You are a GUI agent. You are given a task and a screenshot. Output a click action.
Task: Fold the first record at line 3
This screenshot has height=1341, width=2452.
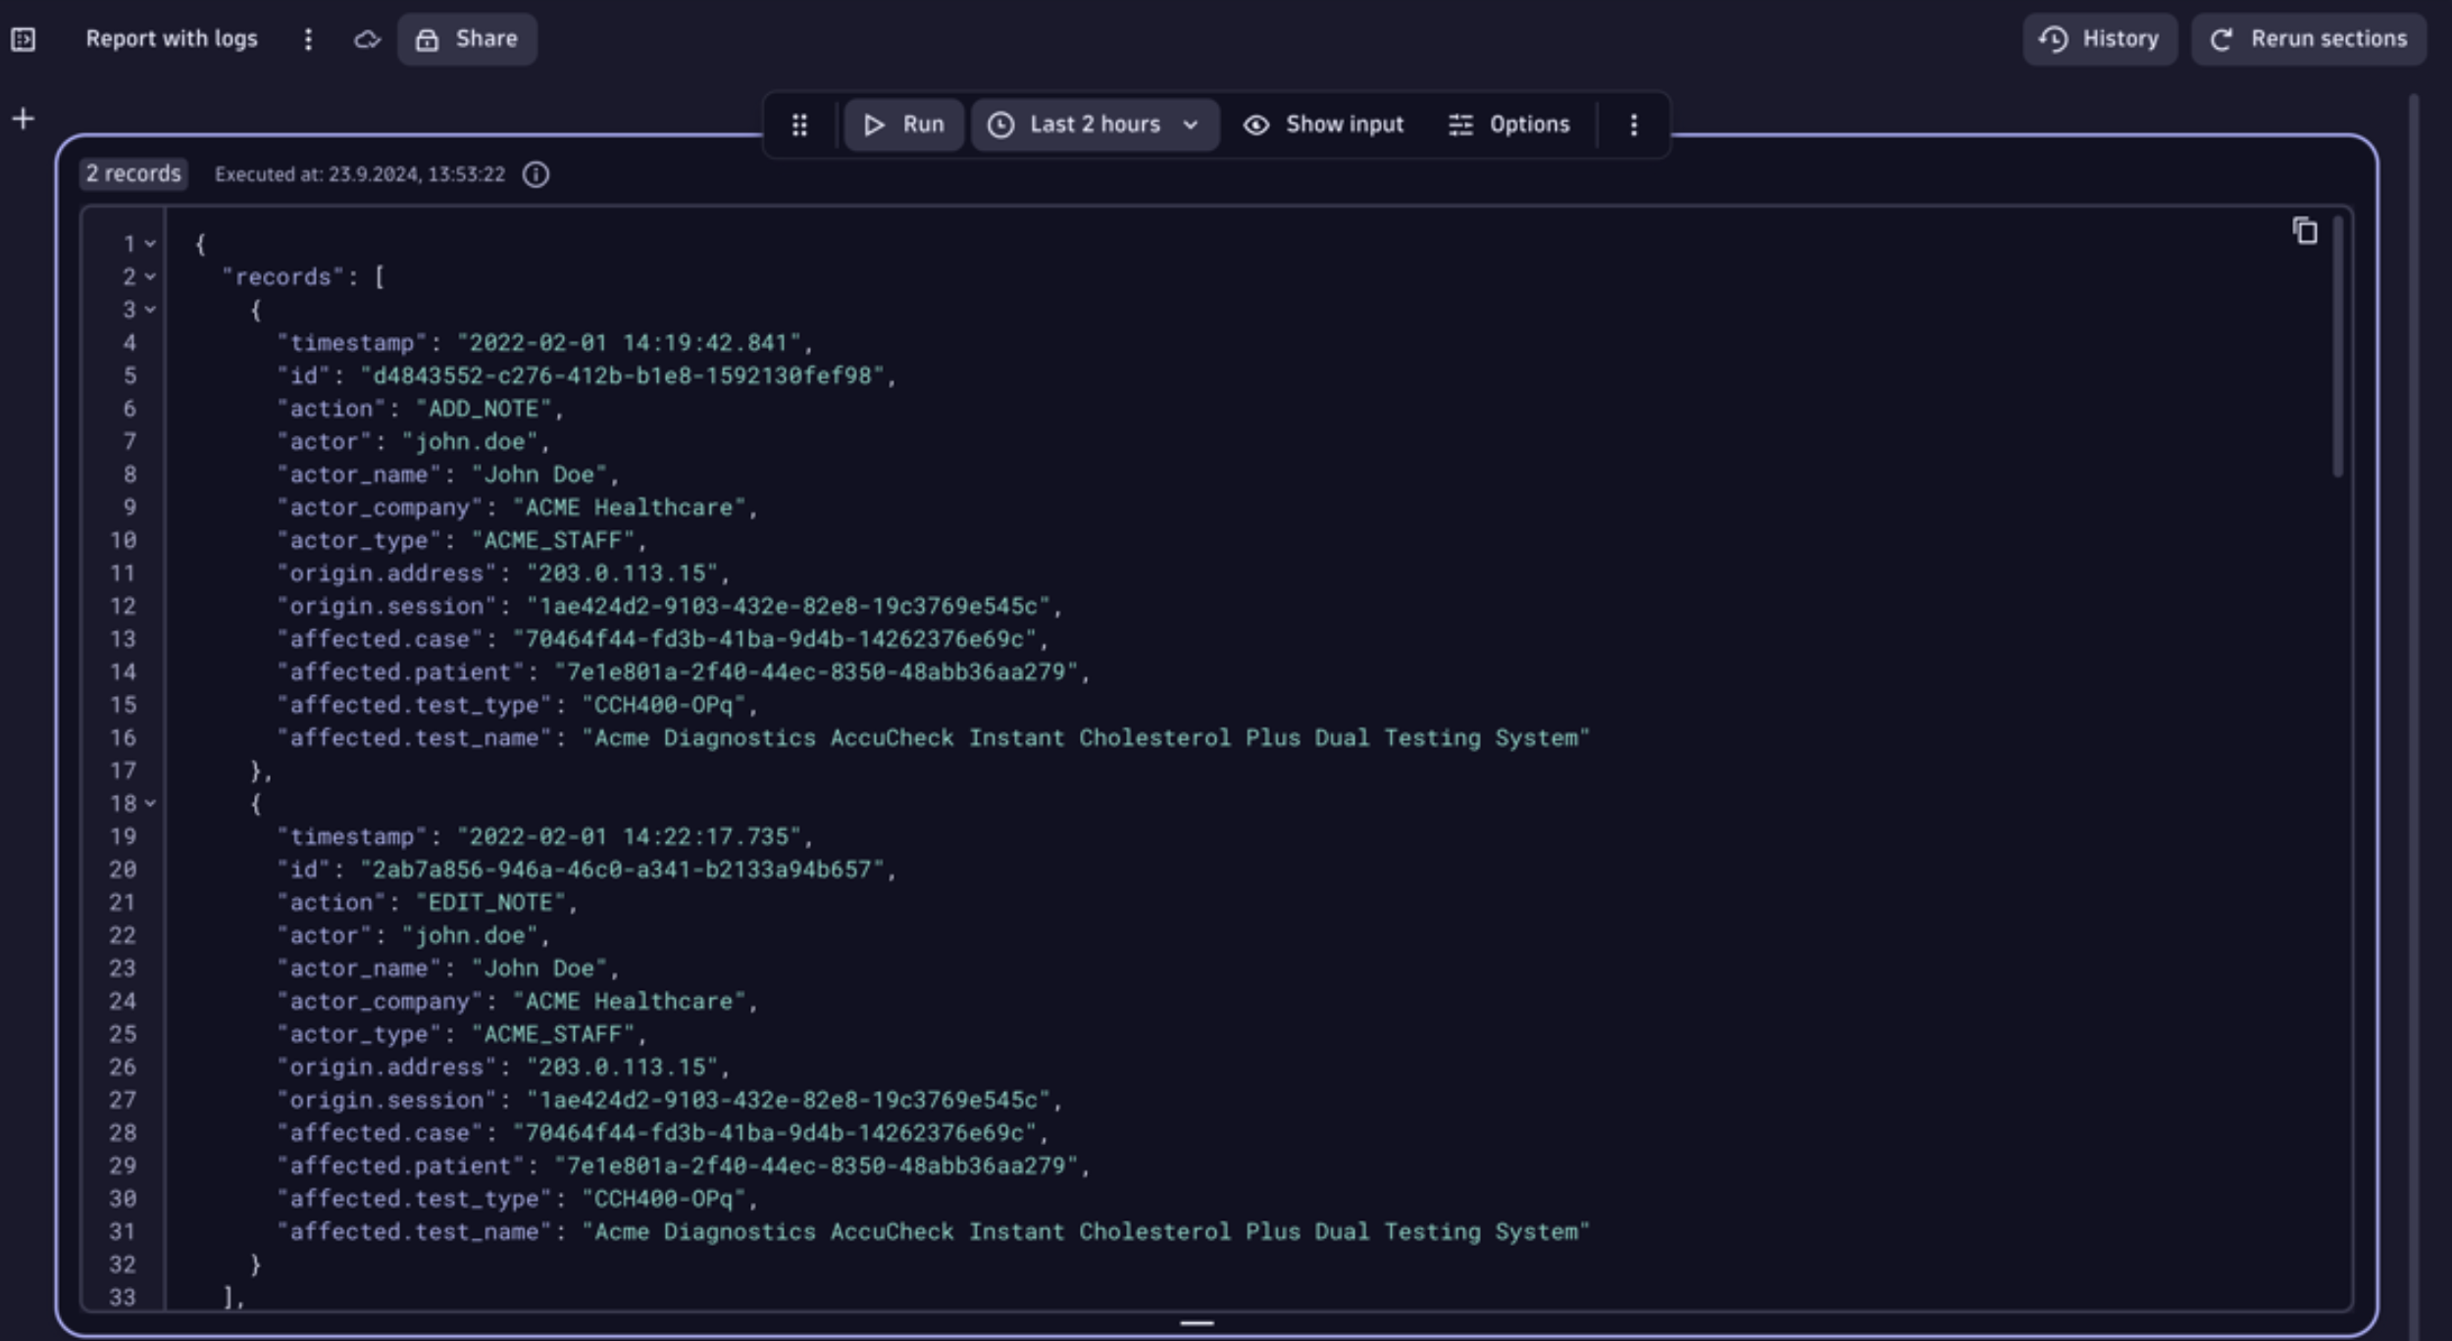(150, 310)
